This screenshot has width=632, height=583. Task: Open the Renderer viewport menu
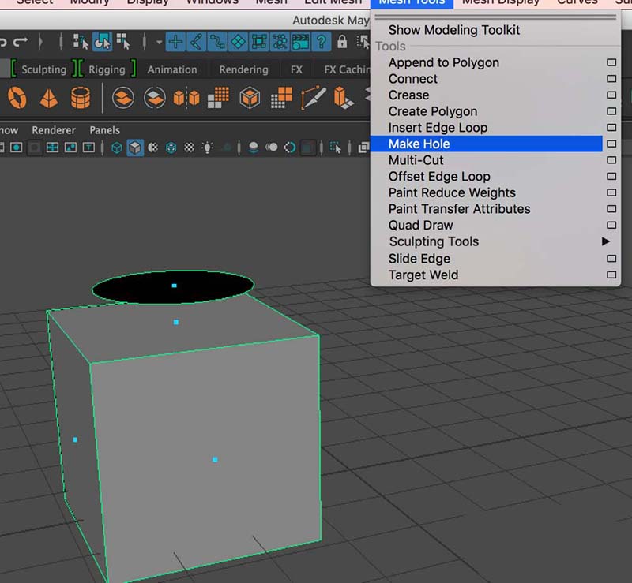click(x=54, y=130)
